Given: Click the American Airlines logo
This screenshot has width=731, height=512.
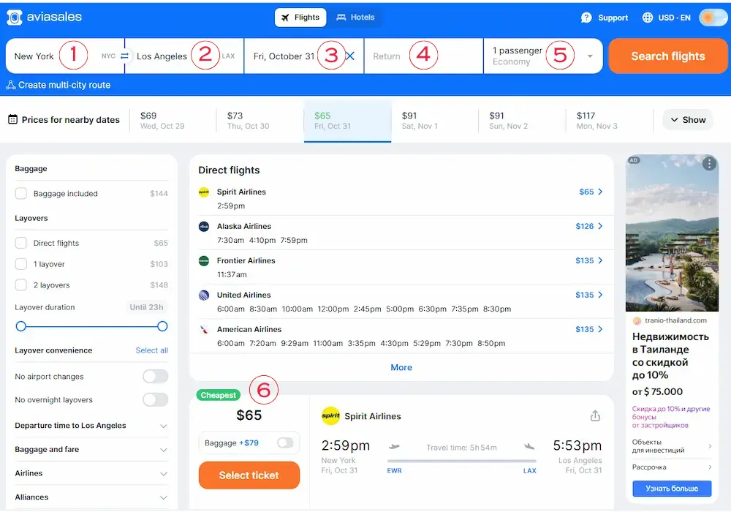Looking at the screenshot, I should (204, 330).
